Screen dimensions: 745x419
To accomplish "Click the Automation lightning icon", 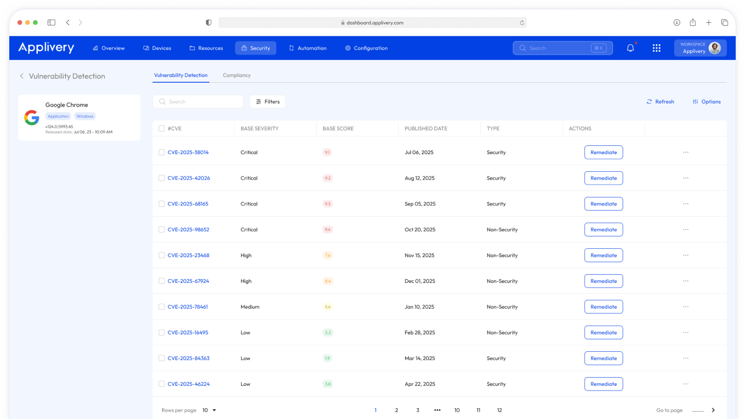I will (292, 48).
